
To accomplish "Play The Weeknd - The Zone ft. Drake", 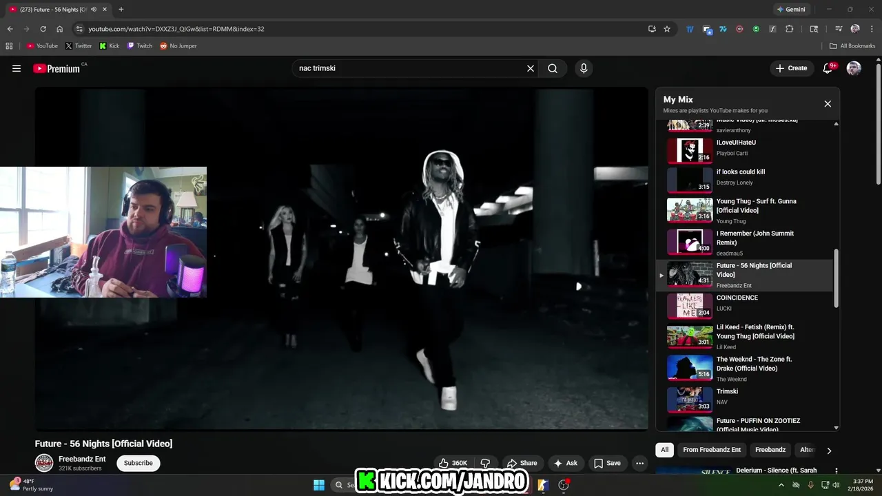I will 744,369.
